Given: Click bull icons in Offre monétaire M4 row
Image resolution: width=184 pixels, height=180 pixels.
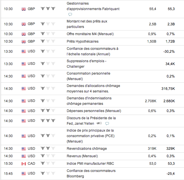Looking at the screenshot, I should pyautogui.click(x=48, y=34).
